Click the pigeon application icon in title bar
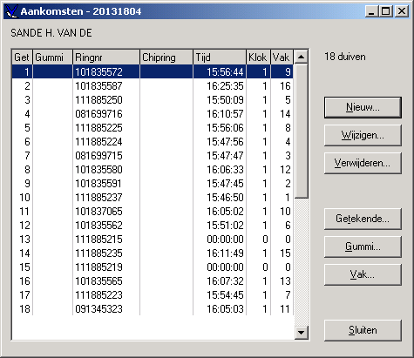This screenshot has width=414, height=358. (11, 11)
